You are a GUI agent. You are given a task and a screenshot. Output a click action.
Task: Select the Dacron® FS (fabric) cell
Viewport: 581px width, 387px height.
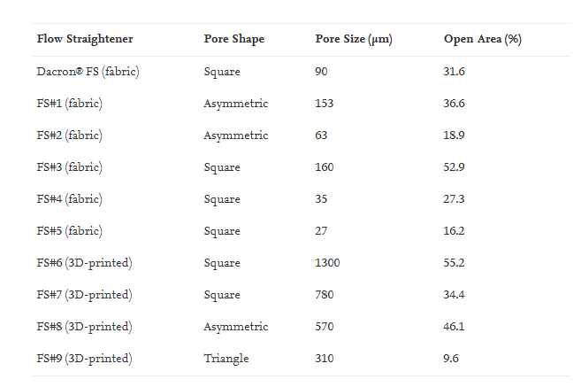[x=88, y=72]
